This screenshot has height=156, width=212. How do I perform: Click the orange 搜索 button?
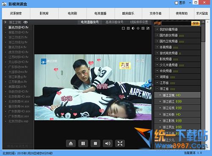pos(195,23)
